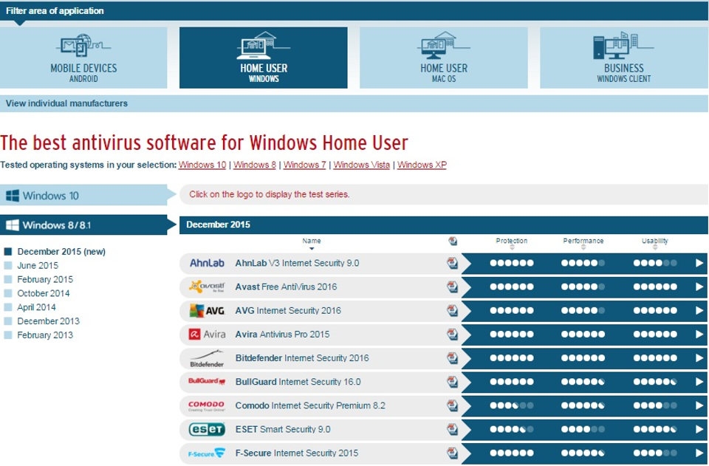The image size is (709, 466).
Task: Expand F-Secure row with right arrow
Action: coord(699,453)
